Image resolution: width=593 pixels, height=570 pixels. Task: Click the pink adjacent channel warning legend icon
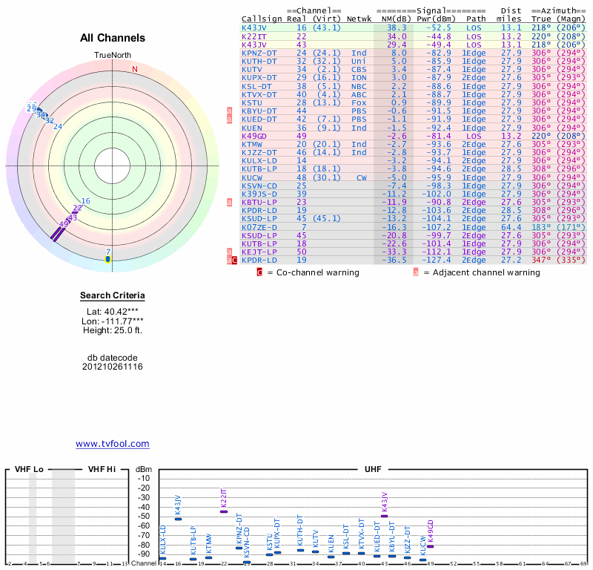(416, 272)
